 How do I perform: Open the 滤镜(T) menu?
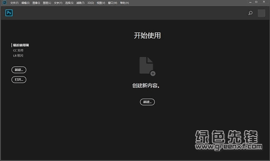pyautogui.click(x=80, y=3)
